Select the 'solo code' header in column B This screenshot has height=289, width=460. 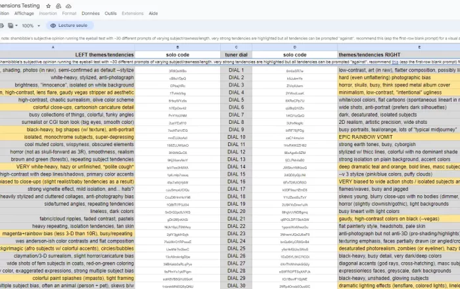[177, 54]
